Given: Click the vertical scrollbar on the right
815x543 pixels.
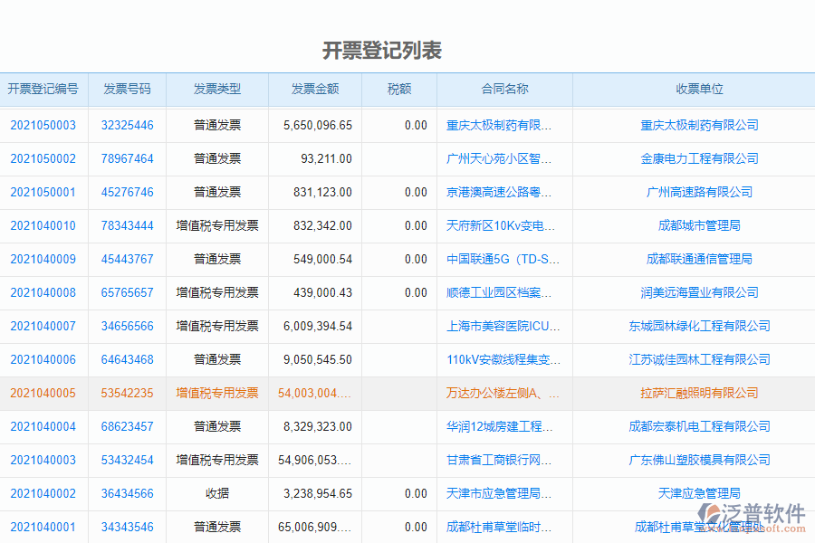Looking at the screenshot, I should point(809,271).
